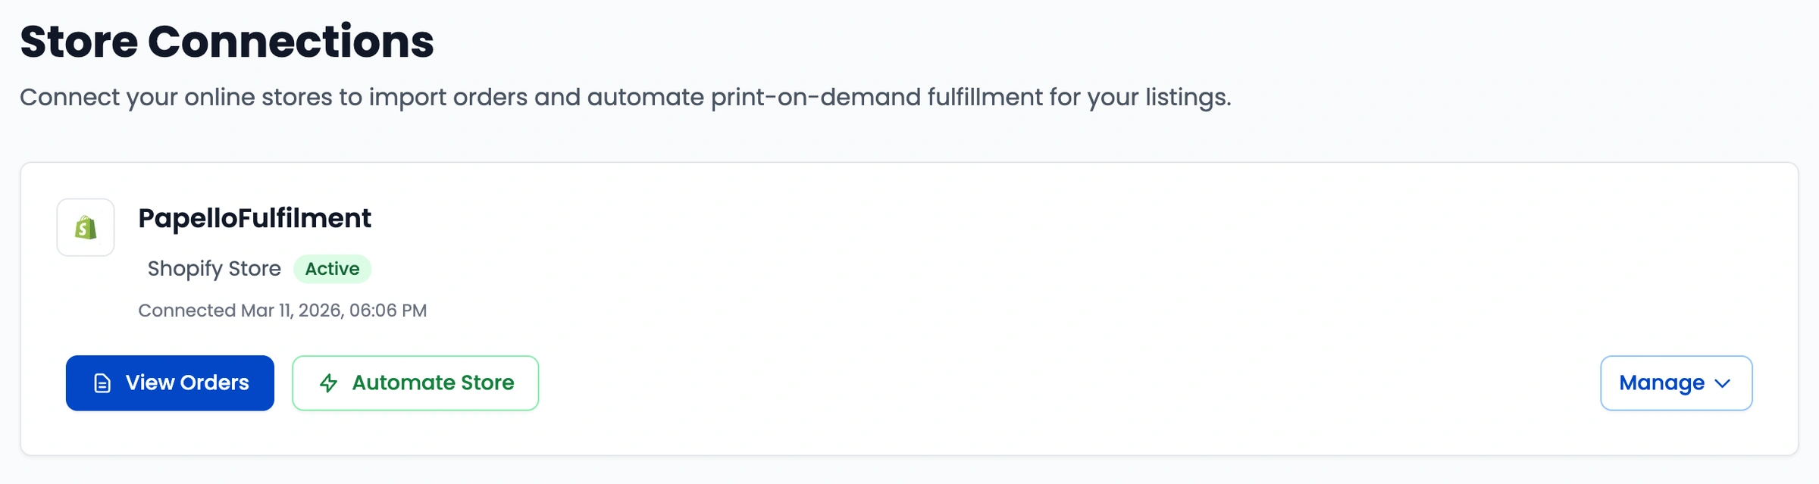1819x484 pixels.
Task: Click the Shopify Store type label
Action: (x=214, y=269)
